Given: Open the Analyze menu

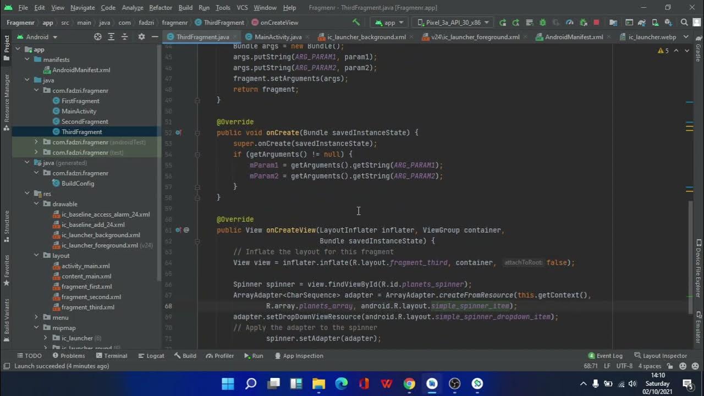Looking at the screenshot, I should tap(132, 8).
